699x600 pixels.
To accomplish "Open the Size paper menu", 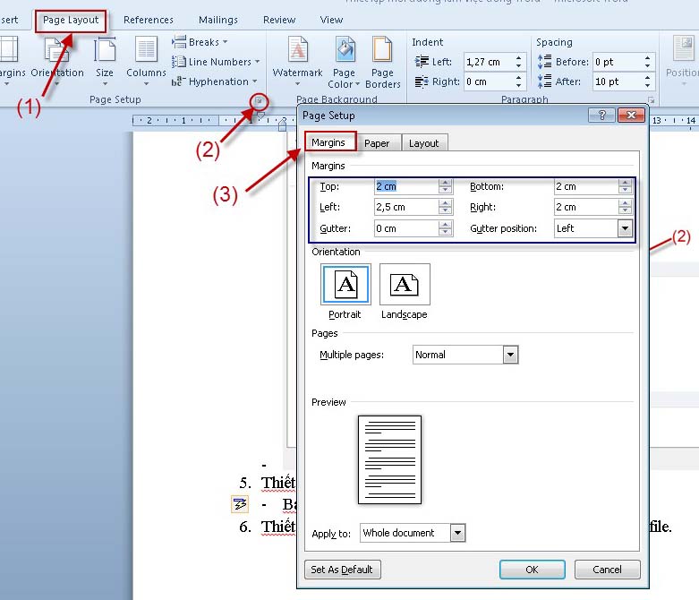I will pyautogui.click(x=105, y=62).
